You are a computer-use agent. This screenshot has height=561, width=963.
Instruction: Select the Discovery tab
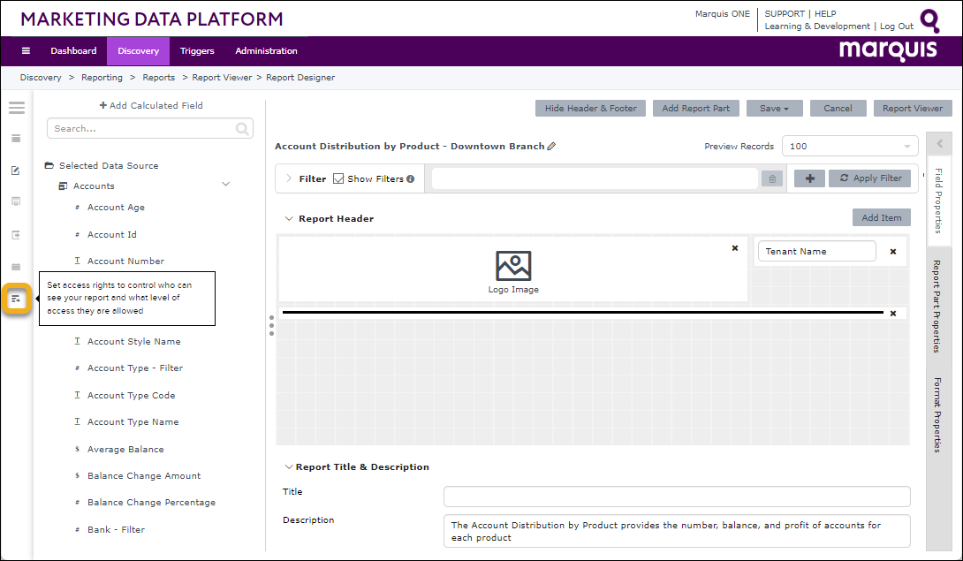pos(138,51)
